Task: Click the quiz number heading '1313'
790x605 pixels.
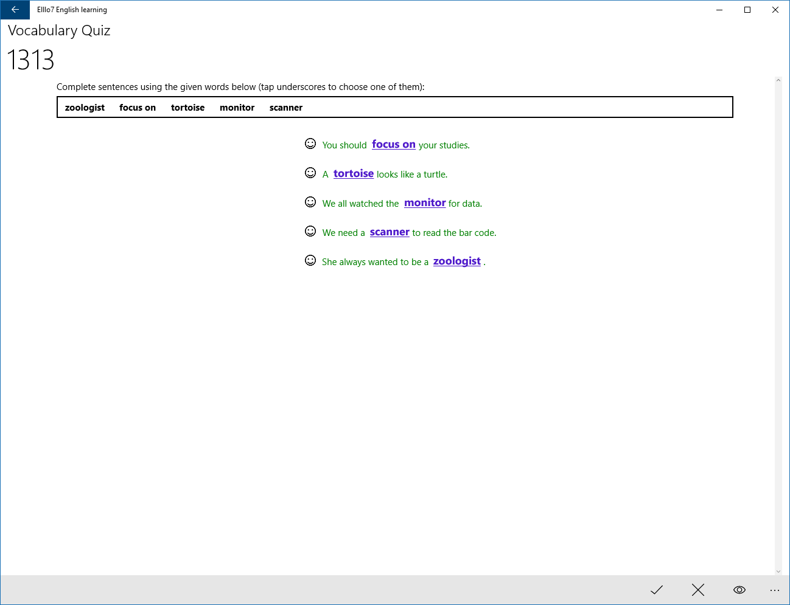Action: (30, 60)
